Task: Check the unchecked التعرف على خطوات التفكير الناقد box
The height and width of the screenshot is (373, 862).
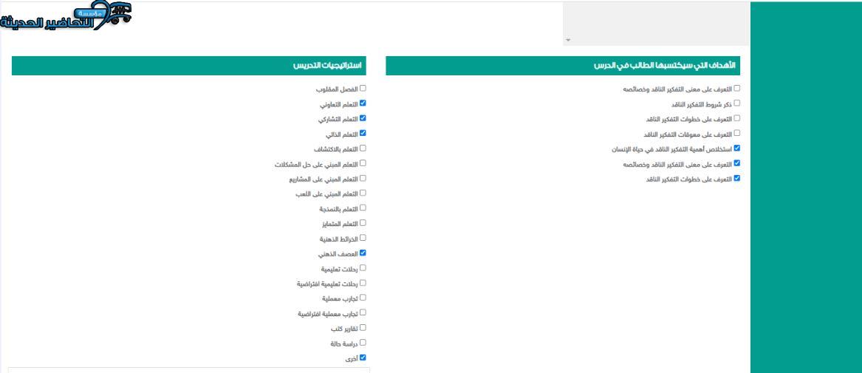Action: (737, 117)
